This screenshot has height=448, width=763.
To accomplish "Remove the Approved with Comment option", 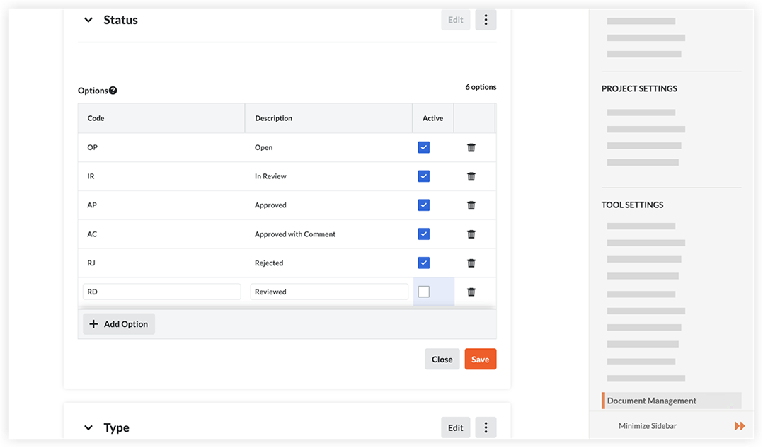I will (x=471, y=234).
